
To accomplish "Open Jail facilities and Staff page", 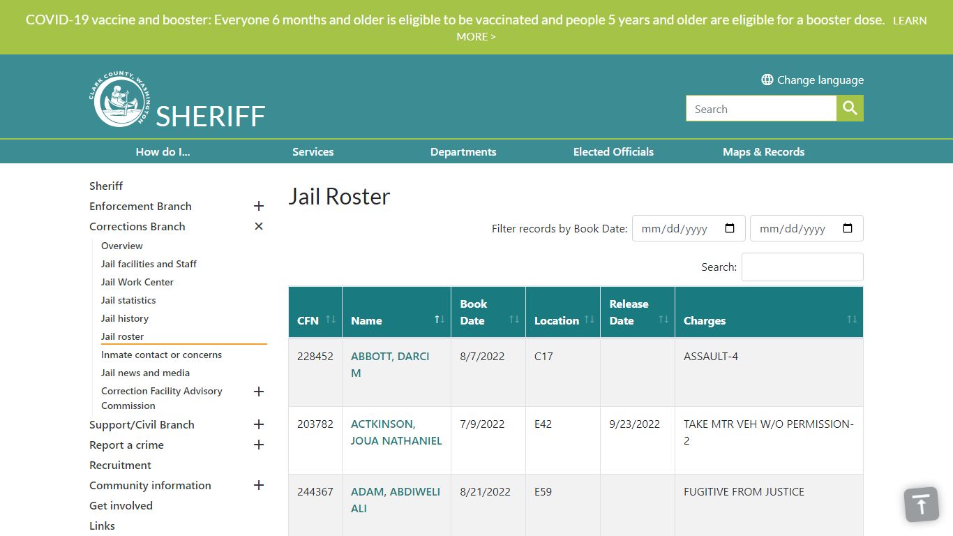I will [x=149, y=264].
